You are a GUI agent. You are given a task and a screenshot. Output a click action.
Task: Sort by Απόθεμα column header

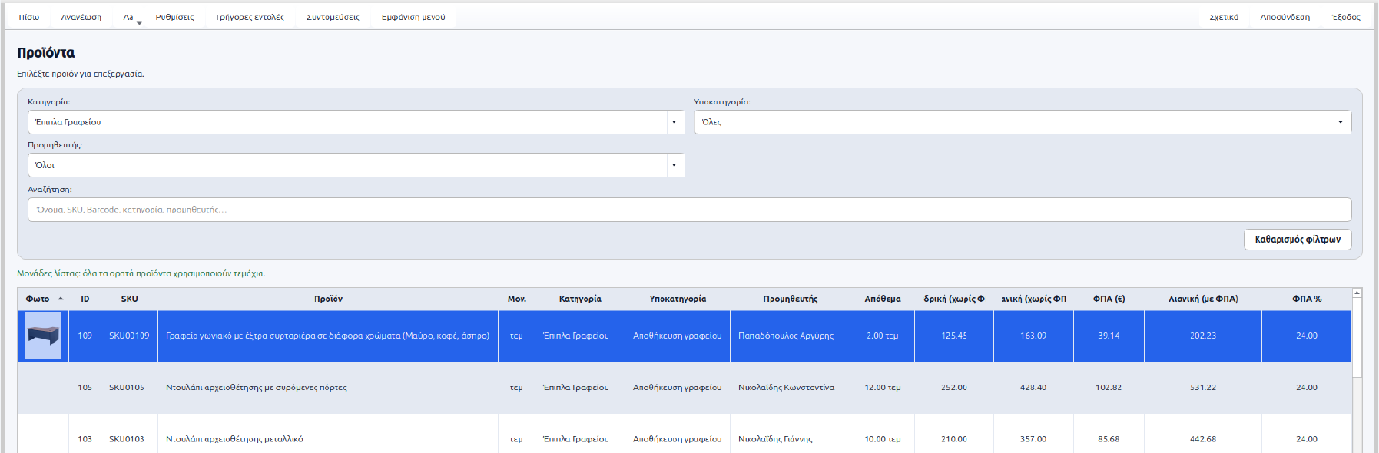[882, 299]
